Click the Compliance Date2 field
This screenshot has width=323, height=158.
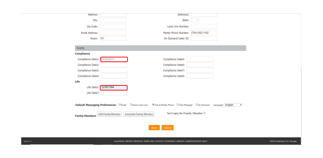[114, 65]
